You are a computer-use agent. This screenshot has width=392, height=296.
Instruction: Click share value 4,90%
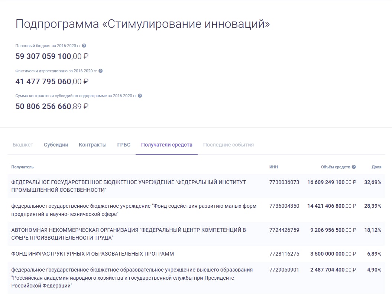click(x=374, y=270)
